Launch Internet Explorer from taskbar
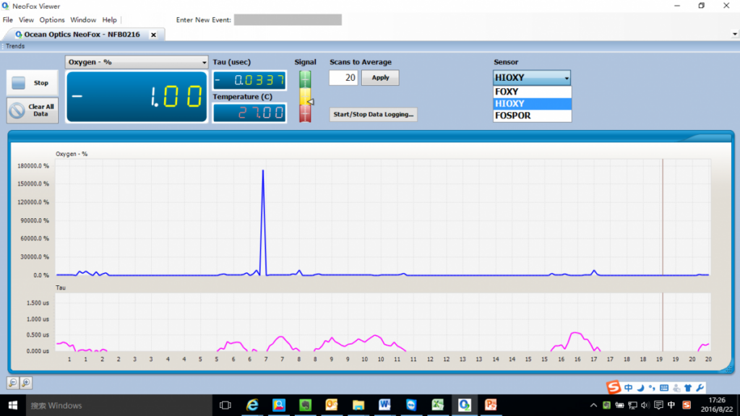The width and height of the screenshot is (740, 416). [252, 405]
